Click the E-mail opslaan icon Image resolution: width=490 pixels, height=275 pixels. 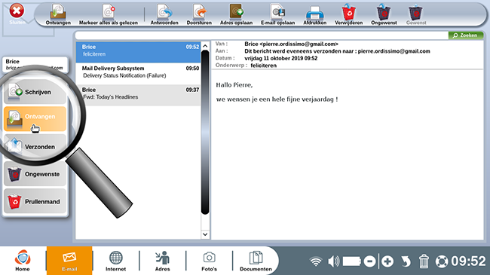[277, 14]
